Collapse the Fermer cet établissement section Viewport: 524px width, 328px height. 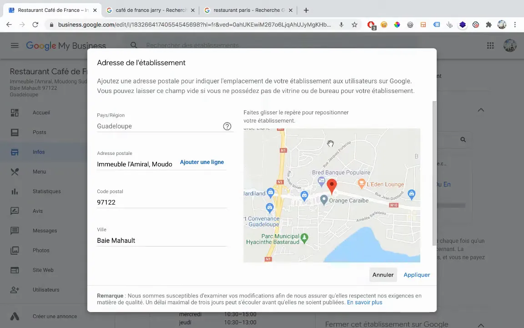pyautogui.click(x=481, y=325)
